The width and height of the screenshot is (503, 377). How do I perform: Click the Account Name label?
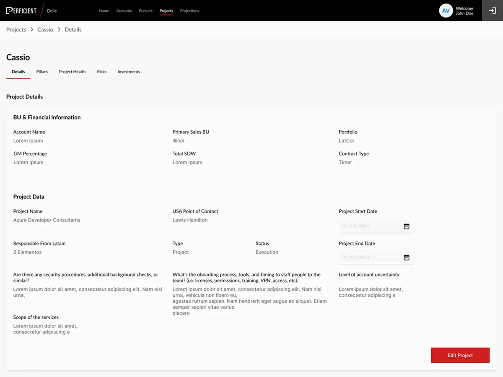pos(29,132)
